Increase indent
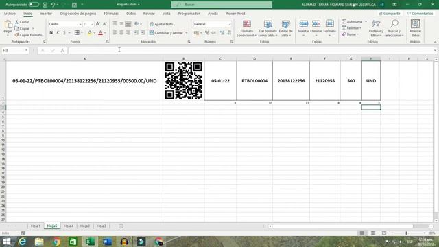The width and height of the screenshot is (439, 247). [143, 33]
